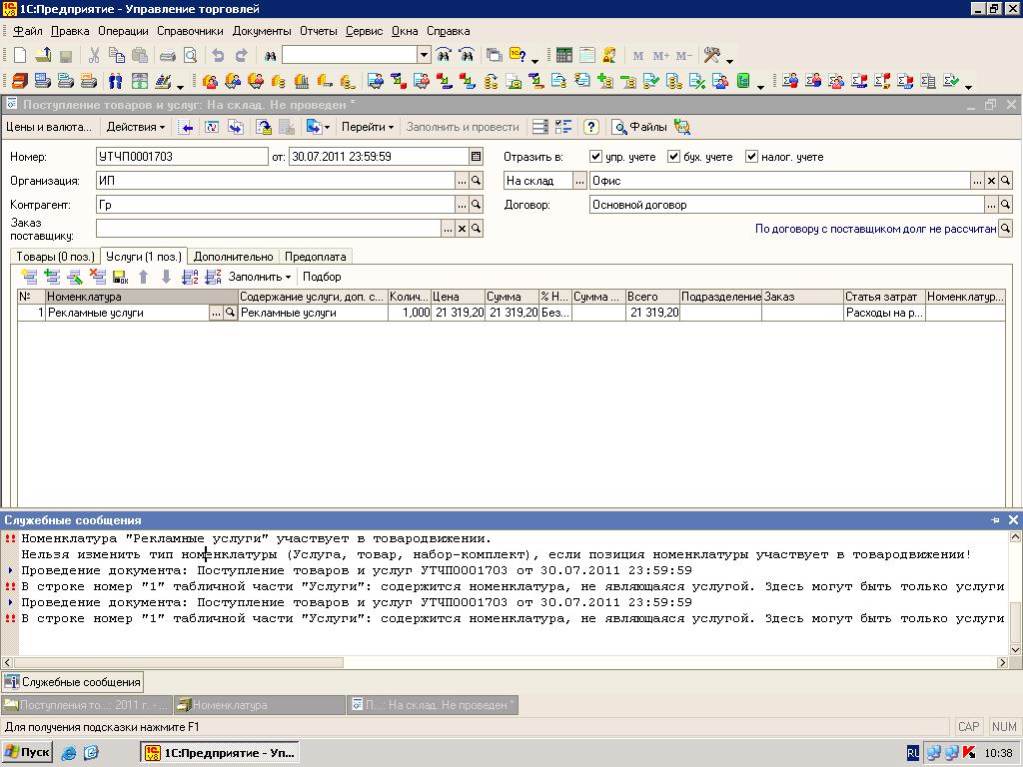Toggle the 'бух. учете' checkbox
The image size is (1023, 767).
point(674,157)
